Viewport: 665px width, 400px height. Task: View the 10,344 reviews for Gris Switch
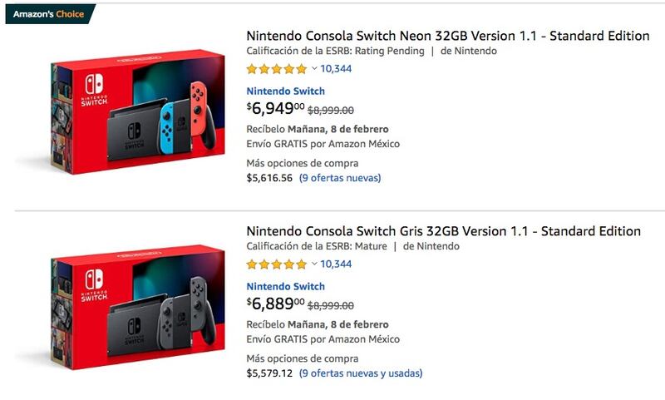[336, 264]
